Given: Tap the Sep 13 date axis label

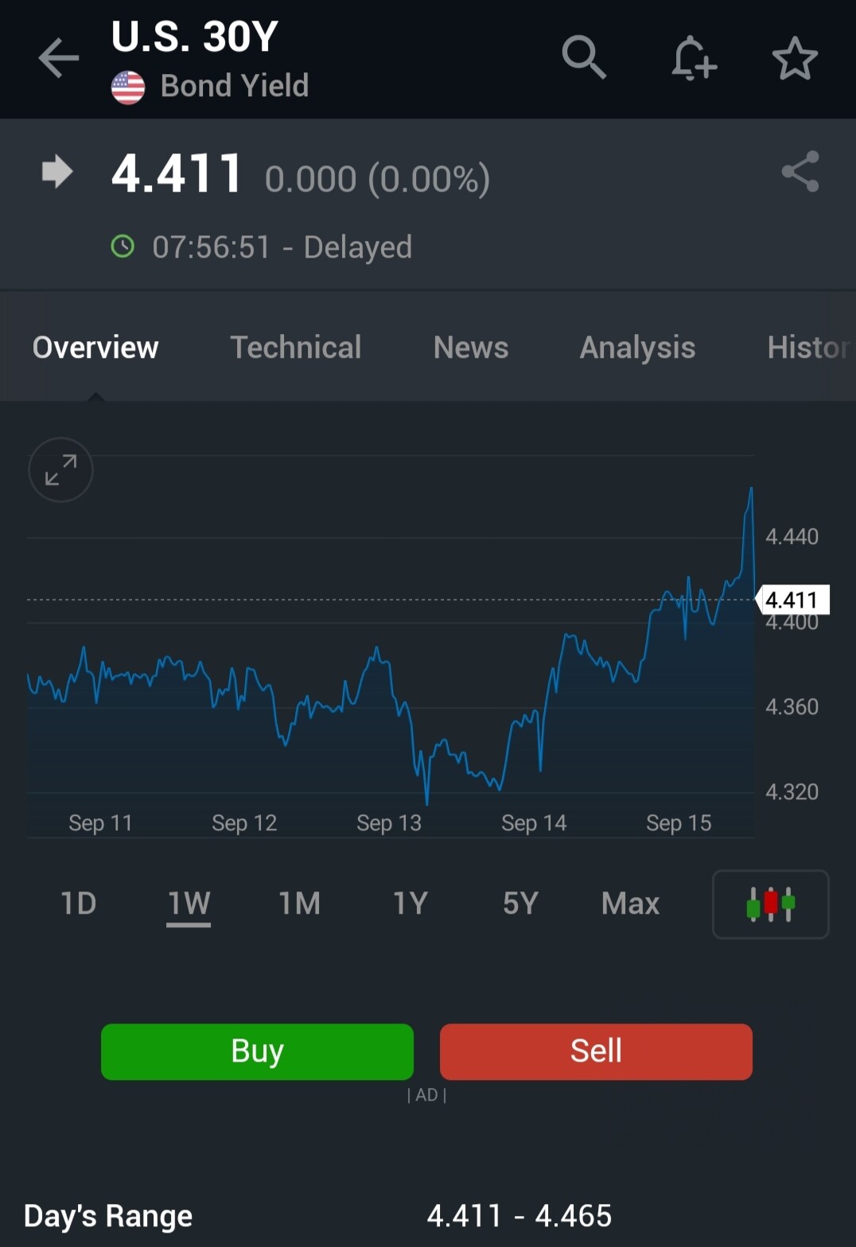Looking at the screenshot, I should (389, 822).
